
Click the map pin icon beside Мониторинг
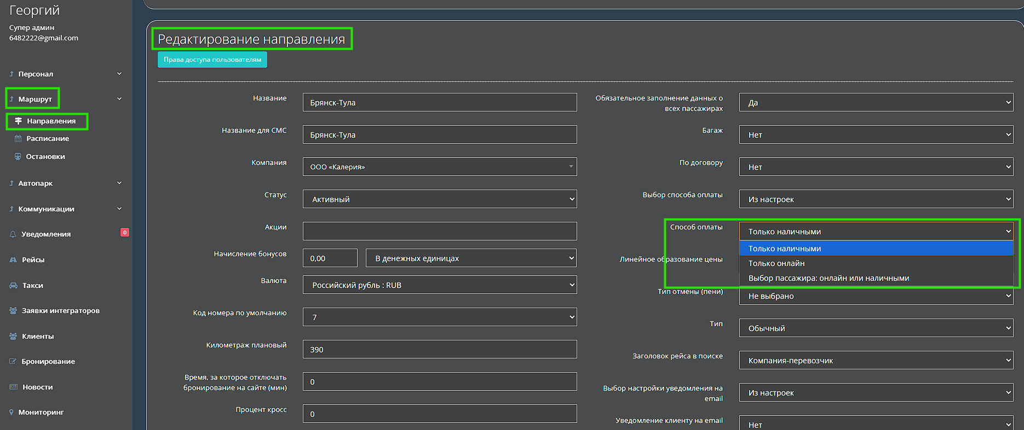click(x=11, y=413)
